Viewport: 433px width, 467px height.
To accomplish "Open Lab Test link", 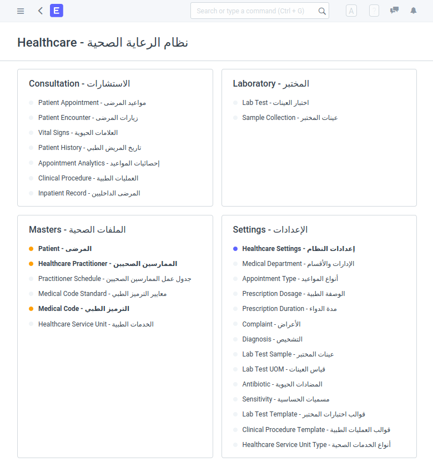I will click(x=275, y=103).
